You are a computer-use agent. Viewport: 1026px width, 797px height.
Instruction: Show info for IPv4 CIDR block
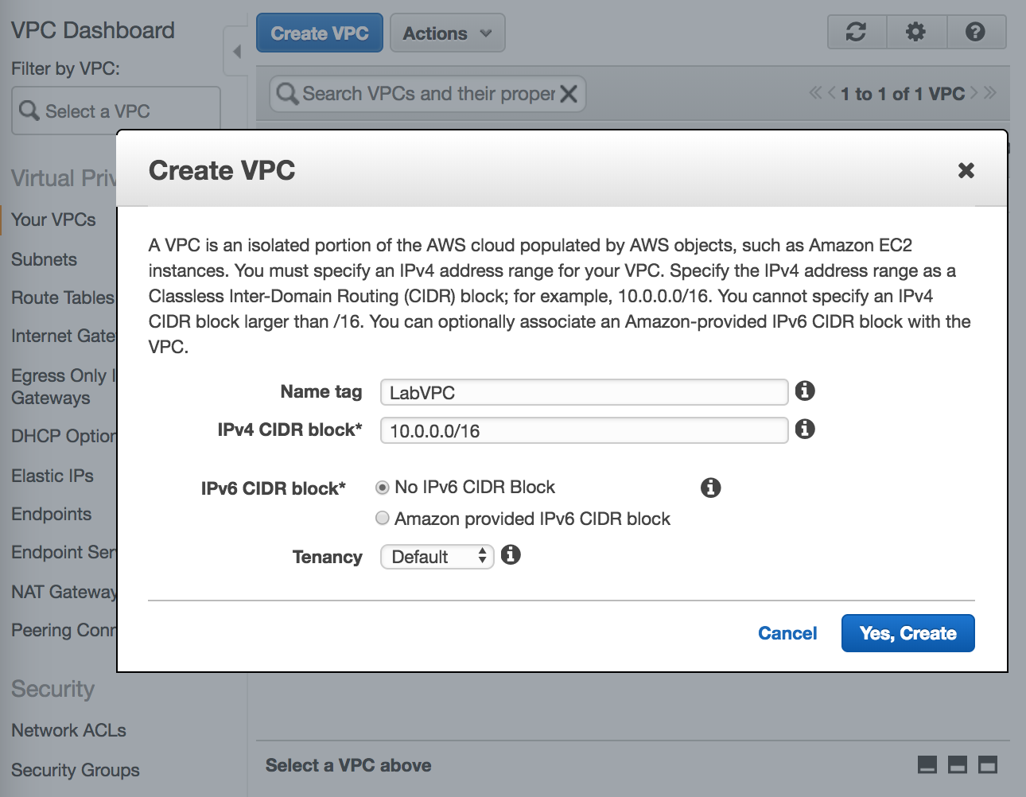tap(805, 429)
